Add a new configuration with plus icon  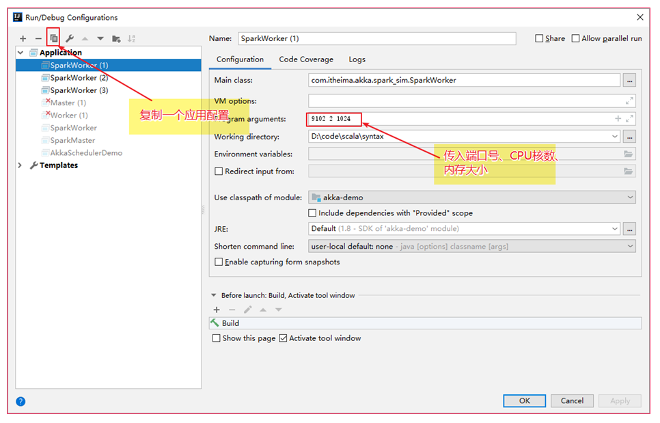[x=23, y=39]
